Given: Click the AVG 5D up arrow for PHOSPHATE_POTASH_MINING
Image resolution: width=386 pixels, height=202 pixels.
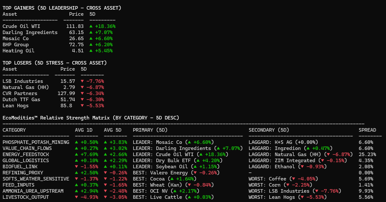Looking at the screenshot, I should [x=106, y=142].
